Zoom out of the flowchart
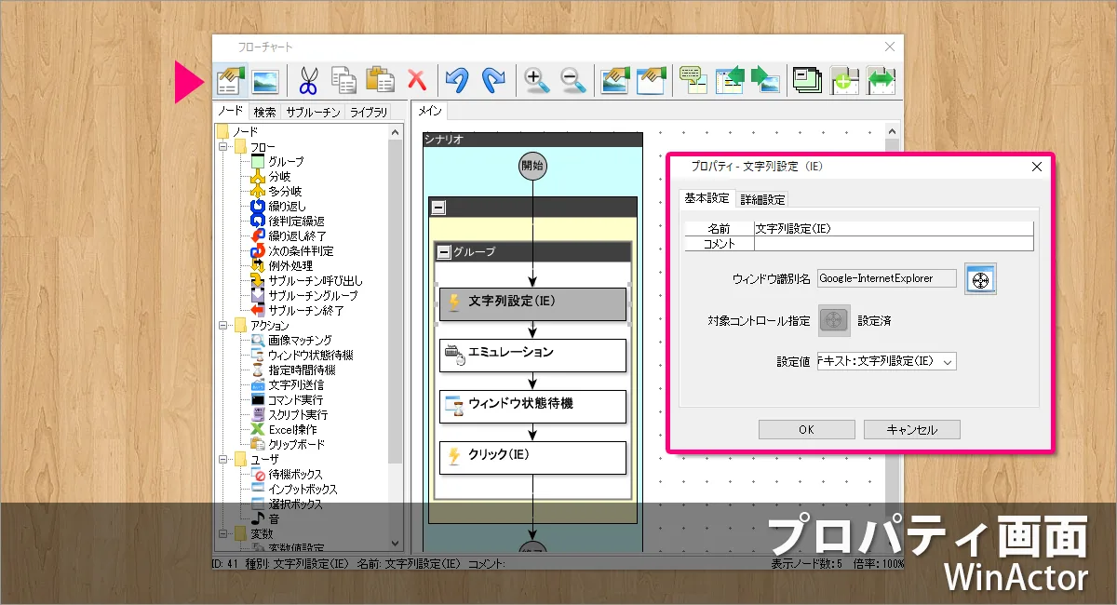This screenshot has width=1117, height=605. (573, 80)
